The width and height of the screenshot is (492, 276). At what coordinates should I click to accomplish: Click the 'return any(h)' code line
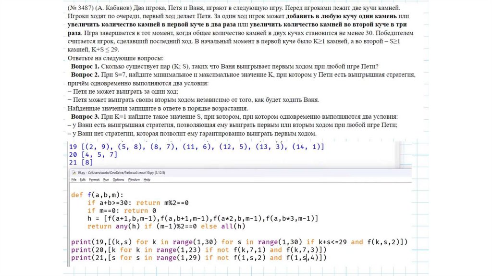(166, 226)
